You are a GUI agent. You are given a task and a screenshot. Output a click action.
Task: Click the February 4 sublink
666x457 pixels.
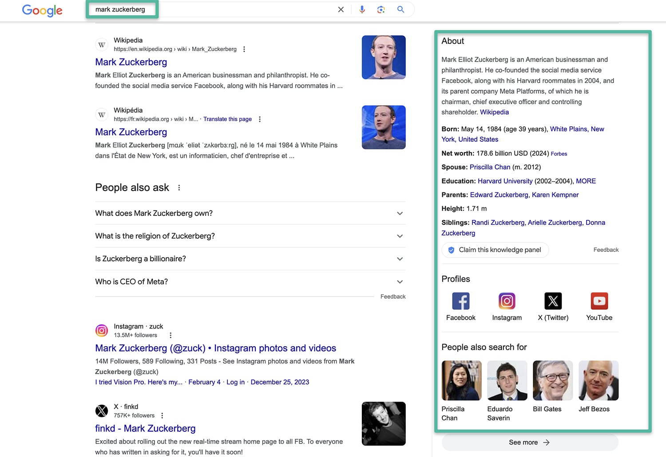tap(204, 382)
